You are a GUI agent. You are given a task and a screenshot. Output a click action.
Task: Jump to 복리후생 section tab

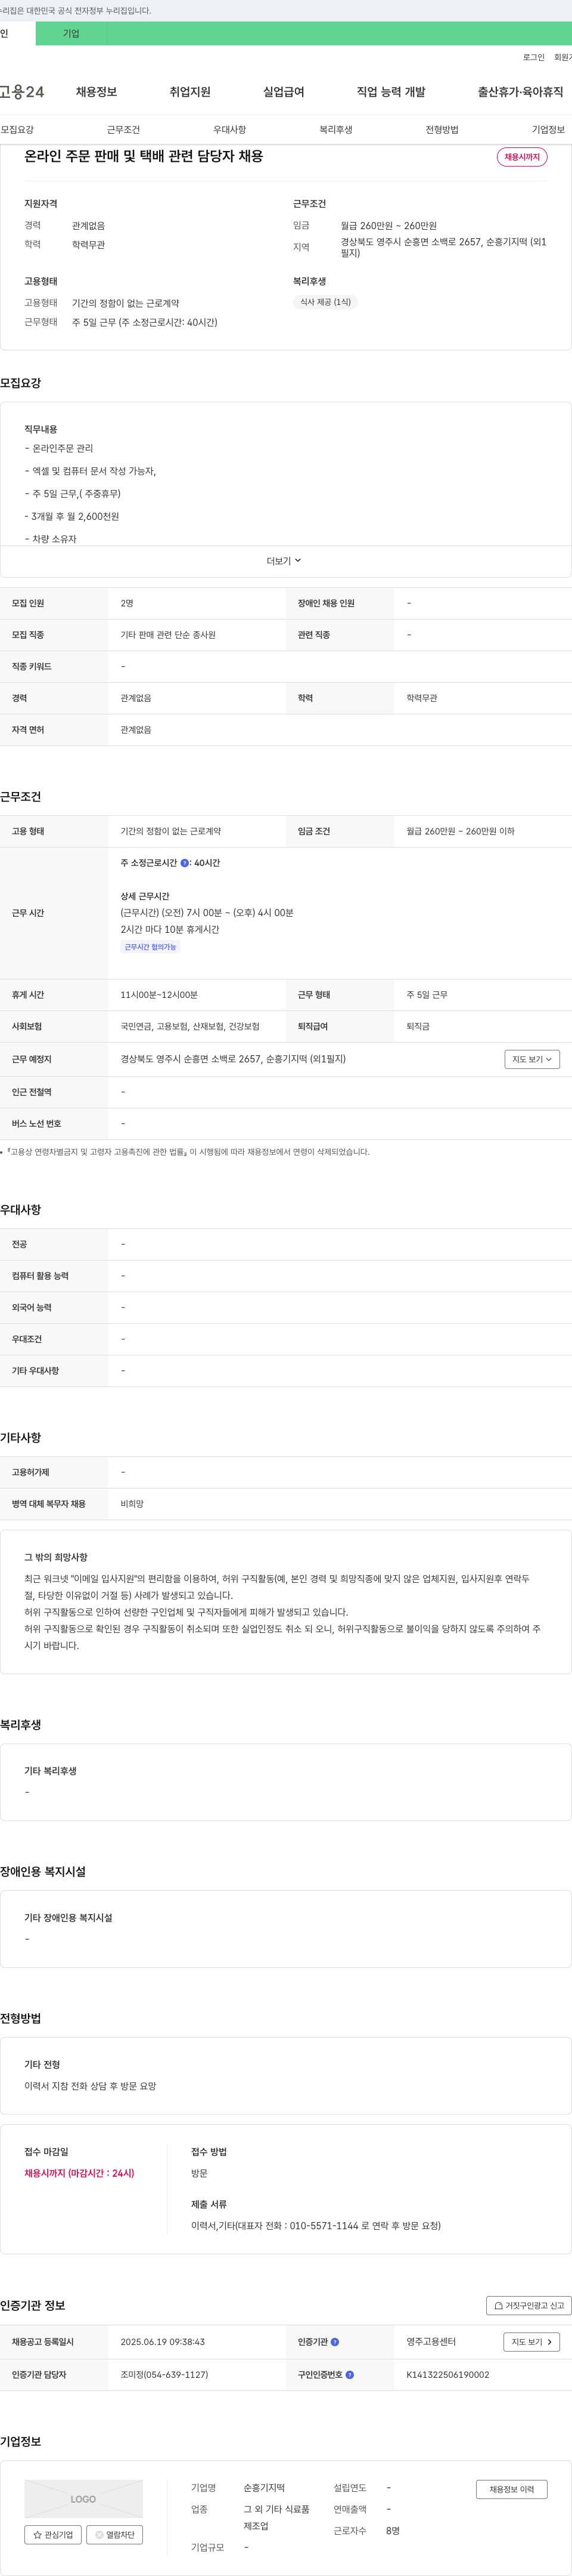335,130
